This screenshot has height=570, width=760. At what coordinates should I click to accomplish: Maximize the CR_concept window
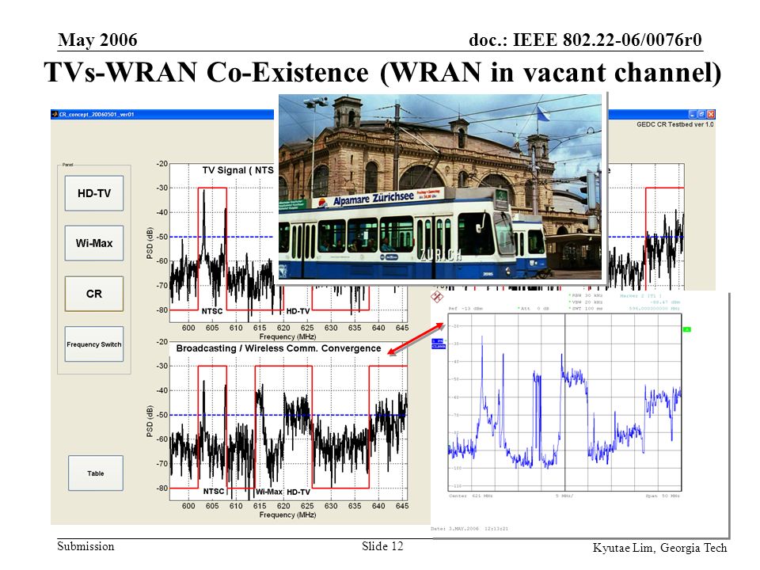point(701,114)
